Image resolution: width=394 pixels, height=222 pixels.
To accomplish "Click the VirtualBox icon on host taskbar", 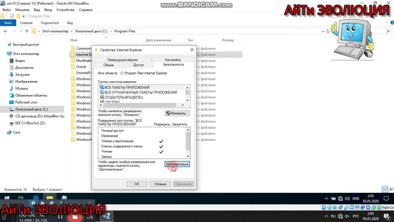I will [107, 216].
